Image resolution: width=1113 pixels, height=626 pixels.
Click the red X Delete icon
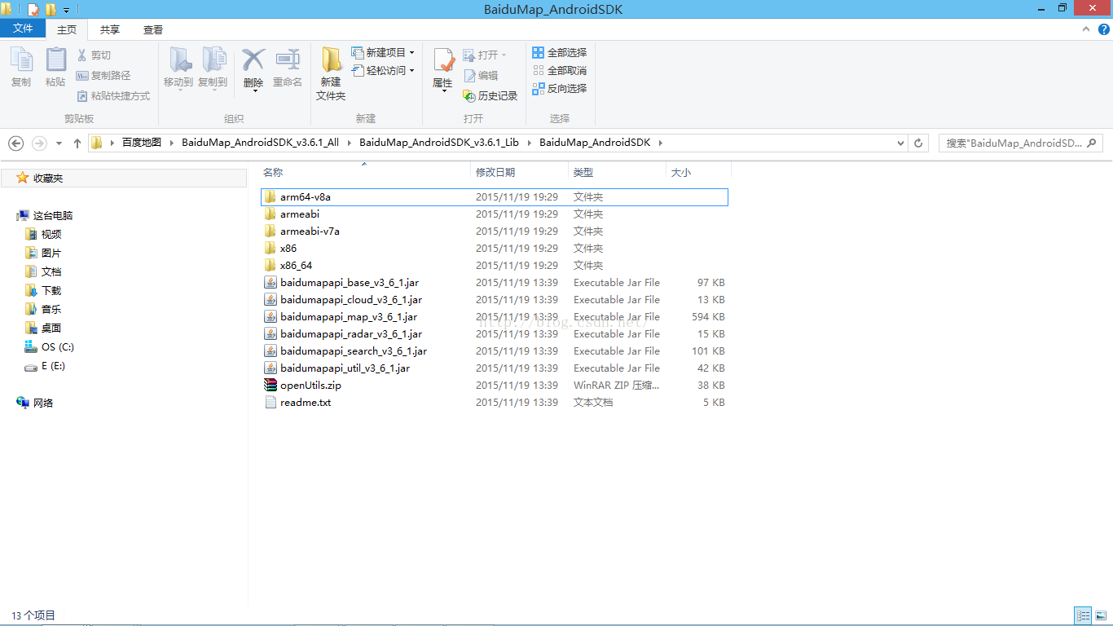[x=253, y=61]
